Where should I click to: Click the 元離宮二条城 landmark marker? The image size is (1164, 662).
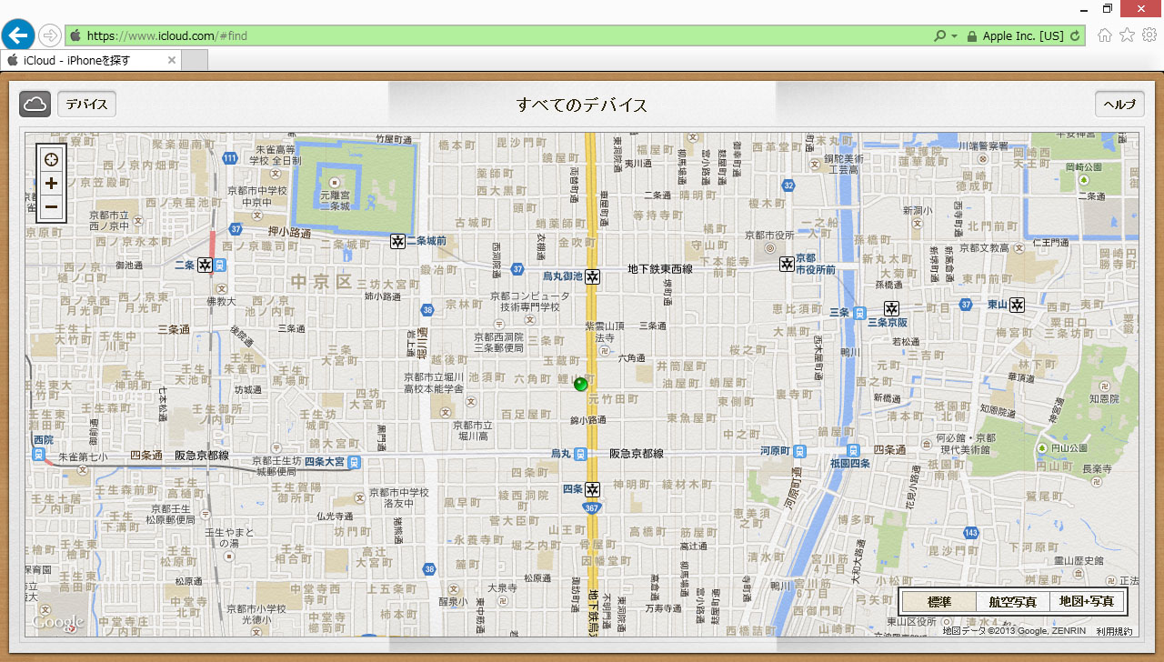(x=333, y=183)
